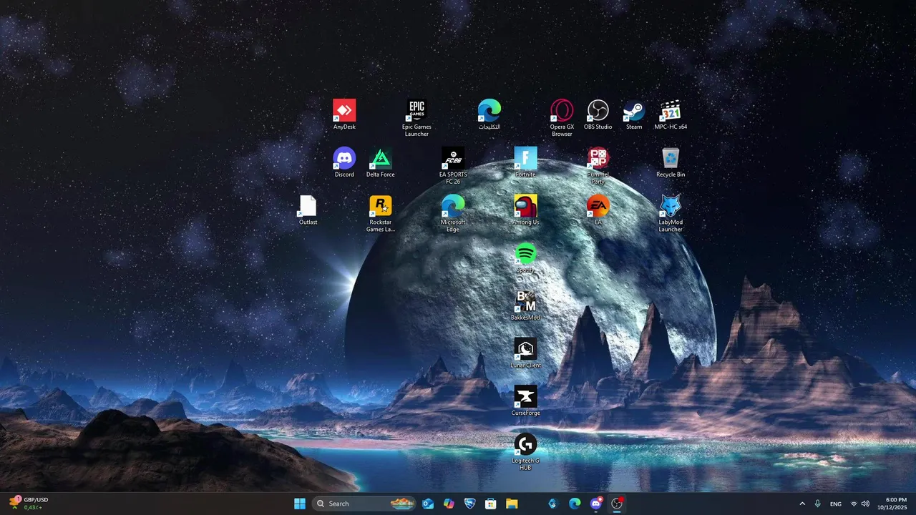Open Edge browser from the taskbar
The height and width of the screenshot is (515, 916).
(x=574, y=504)
